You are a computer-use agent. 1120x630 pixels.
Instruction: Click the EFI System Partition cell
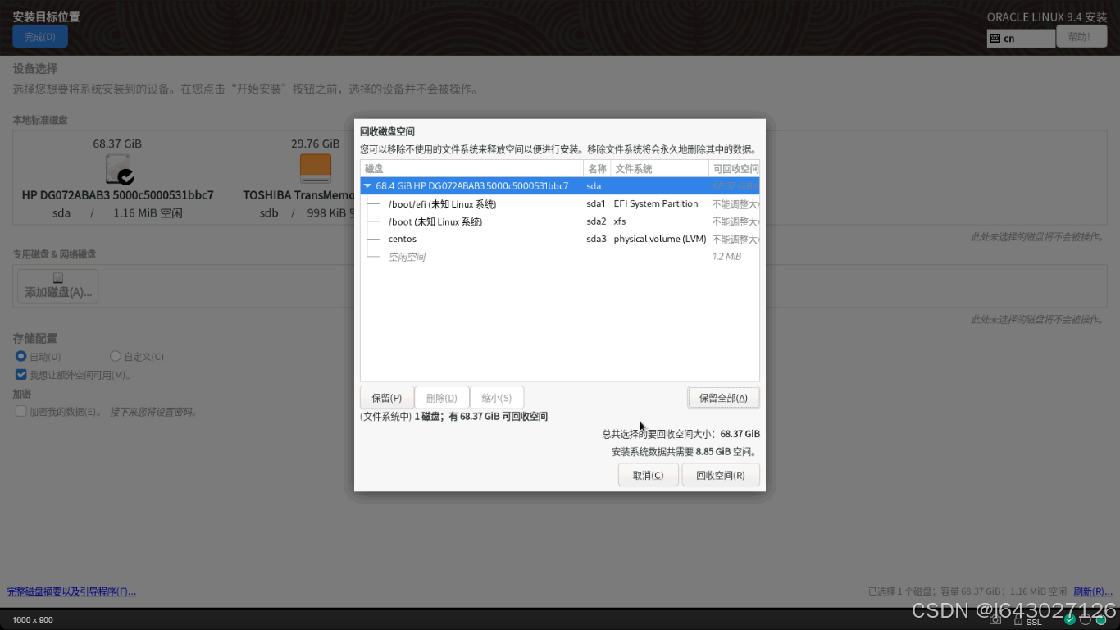point(656,204)
